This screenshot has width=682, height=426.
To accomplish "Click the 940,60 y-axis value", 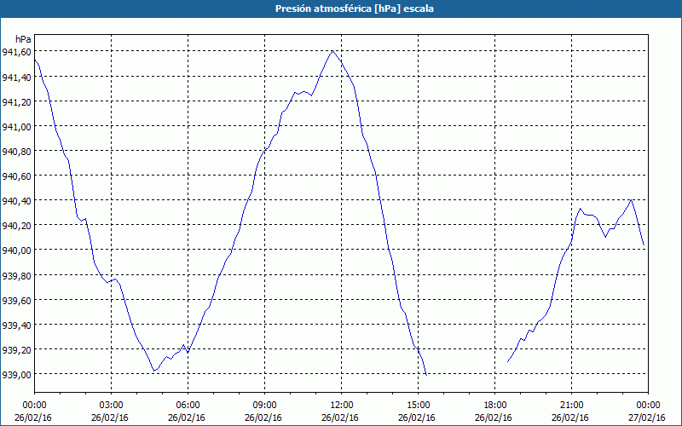I will pyautogui.click(x=17, y=176).
